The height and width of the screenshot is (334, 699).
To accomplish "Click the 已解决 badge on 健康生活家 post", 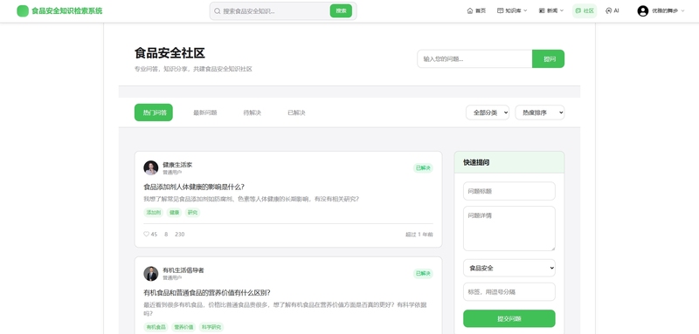I will click(423, 167).
